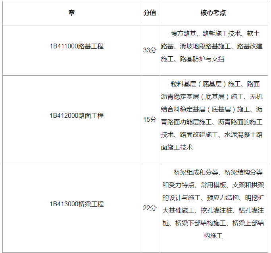Click the 33分 score cell

click(150, 50)
